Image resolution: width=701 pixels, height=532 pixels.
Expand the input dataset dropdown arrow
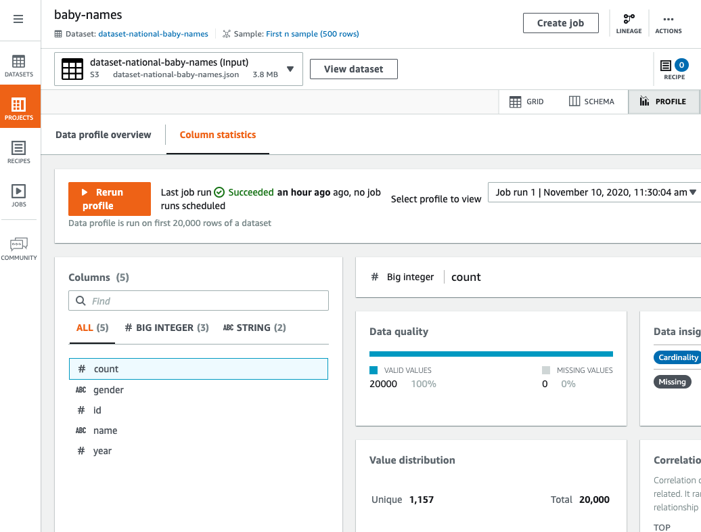pyautogui.click(x=292, y=68)
